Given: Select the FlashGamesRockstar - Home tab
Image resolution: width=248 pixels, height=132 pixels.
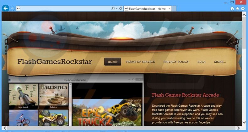Looking at the screenshot, I should click(147, 9).
